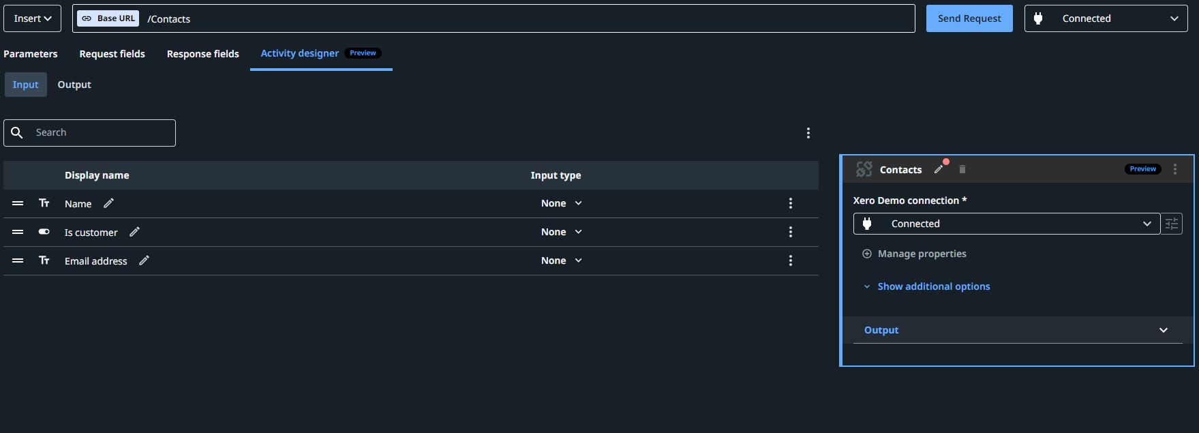Screen dimensions: 1199x433
Task: Click the Is customer field label
Action: 91,233
